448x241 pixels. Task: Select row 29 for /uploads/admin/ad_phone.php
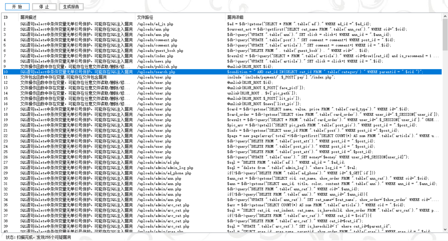pos(164,173)
